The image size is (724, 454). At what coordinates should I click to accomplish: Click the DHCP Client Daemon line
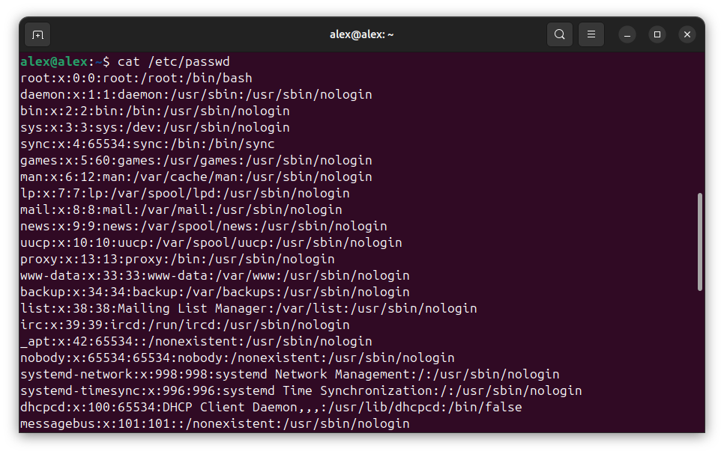pyautogui.click(x=271, y=407)
